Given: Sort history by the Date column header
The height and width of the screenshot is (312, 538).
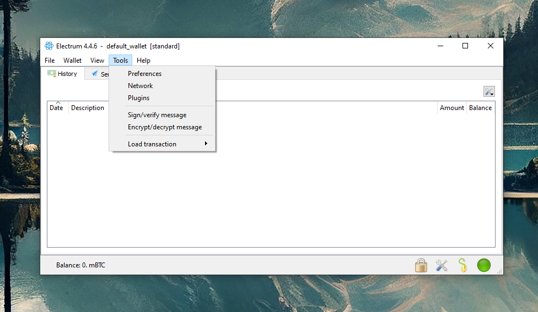Looking at the screenshot, I should 57,108.
